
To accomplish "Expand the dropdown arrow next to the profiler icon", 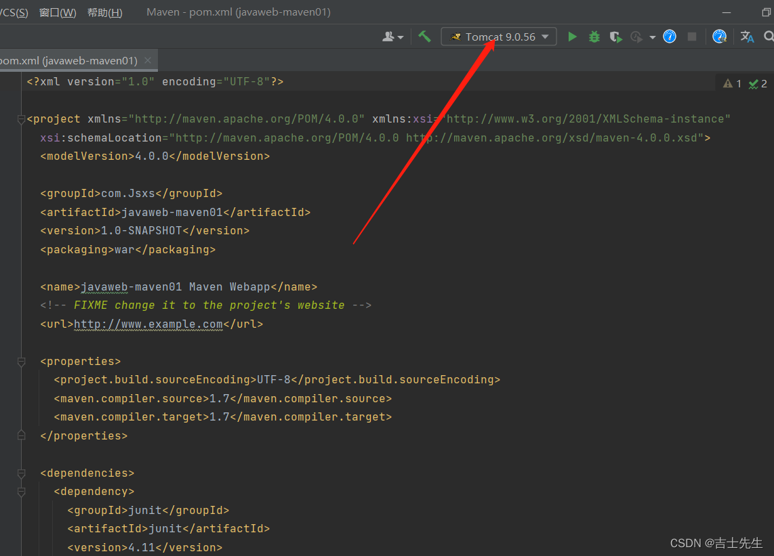I will (x=653, y=37).
